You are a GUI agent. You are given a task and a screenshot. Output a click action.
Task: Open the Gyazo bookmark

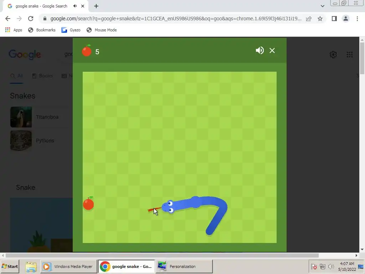pyautogui.click(x=71, y=30)
